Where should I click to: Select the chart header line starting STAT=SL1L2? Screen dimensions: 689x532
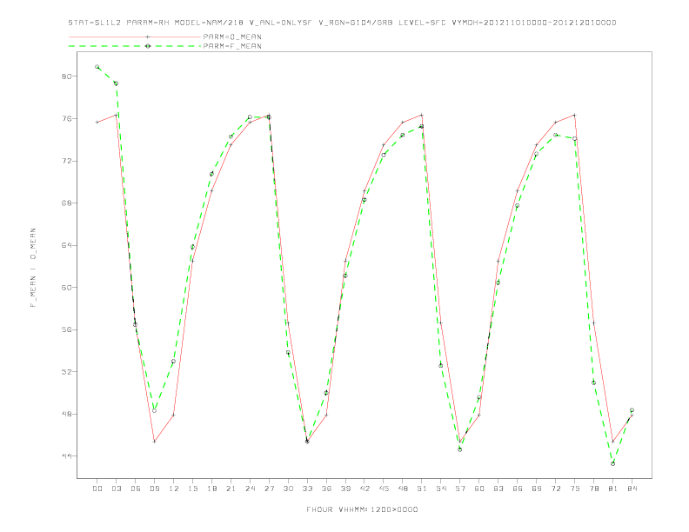(342, 23)
